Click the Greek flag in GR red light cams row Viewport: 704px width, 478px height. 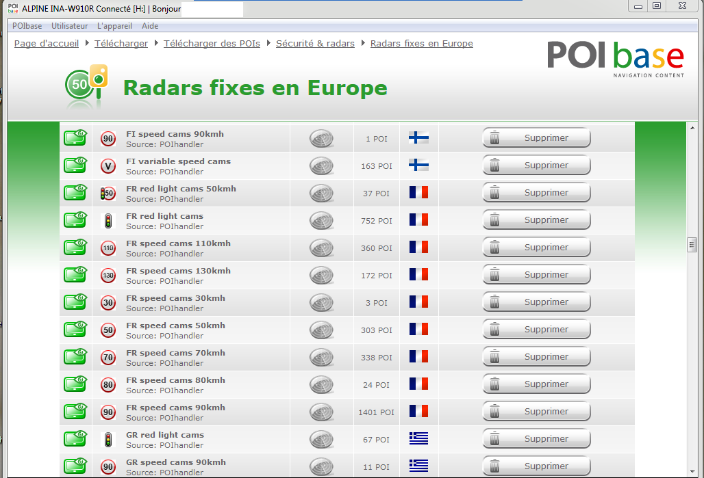pos(418,439)
